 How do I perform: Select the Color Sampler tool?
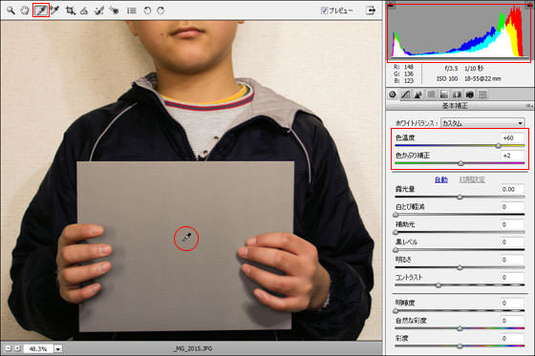tap(55, 10)
